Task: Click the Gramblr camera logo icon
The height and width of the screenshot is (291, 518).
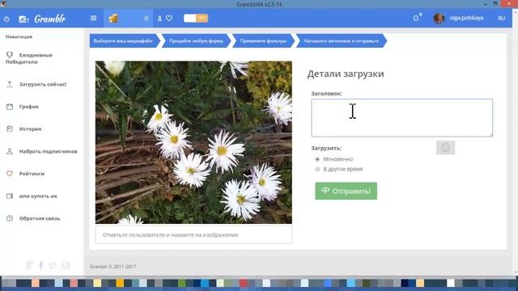Action: (23, 19)
